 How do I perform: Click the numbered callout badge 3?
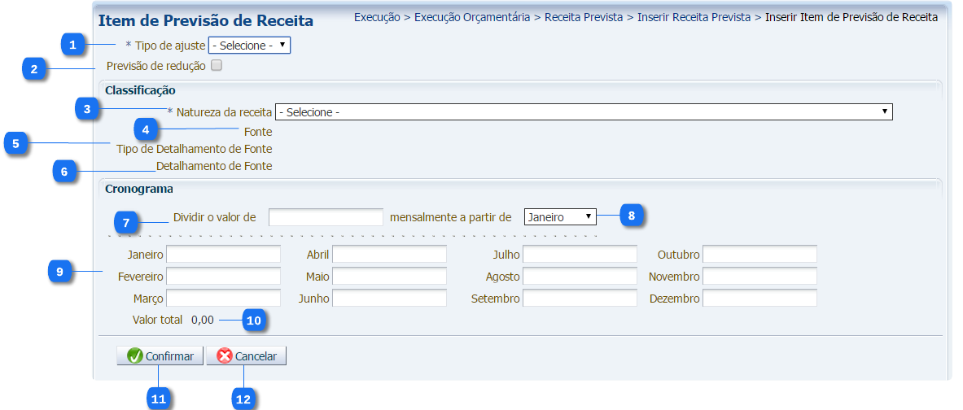pyautogui.click(x=87, y=108)
